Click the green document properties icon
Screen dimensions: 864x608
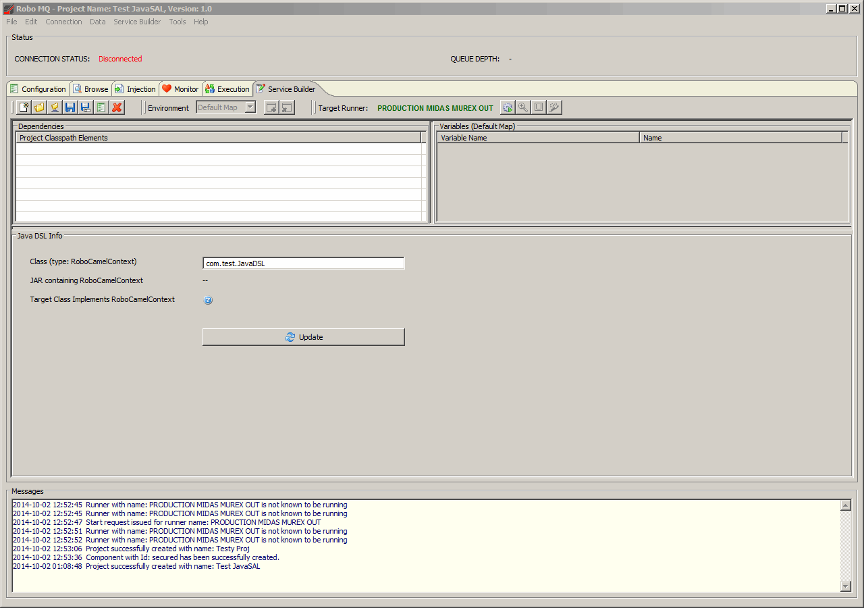coord(101,107)
